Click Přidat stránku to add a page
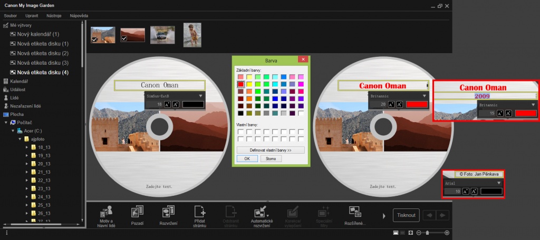The width and height of the screenshot is (540, 240). pos(200,216)
